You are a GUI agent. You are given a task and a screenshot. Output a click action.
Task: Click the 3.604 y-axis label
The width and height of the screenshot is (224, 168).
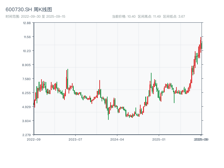click(x=26, y=121)
